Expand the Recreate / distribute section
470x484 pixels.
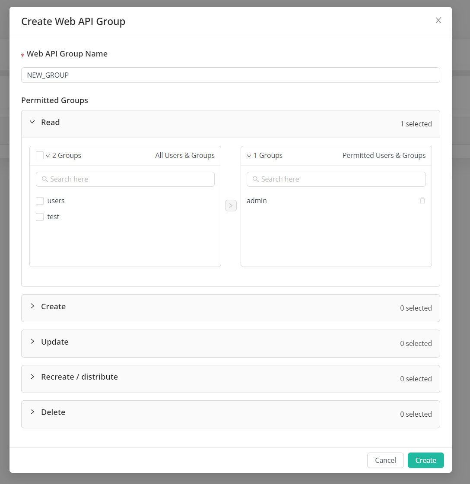coord(32,377)
